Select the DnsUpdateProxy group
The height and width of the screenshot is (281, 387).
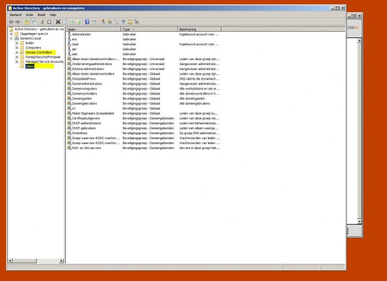point(143,79)
